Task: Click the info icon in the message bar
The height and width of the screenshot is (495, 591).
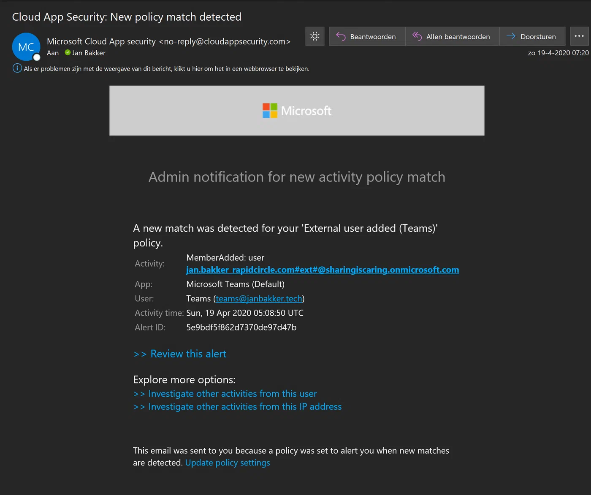Action: click(17, 68)
